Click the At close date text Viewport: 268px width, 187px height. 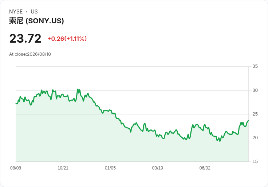pyautogui.click(x=30, y=54)
